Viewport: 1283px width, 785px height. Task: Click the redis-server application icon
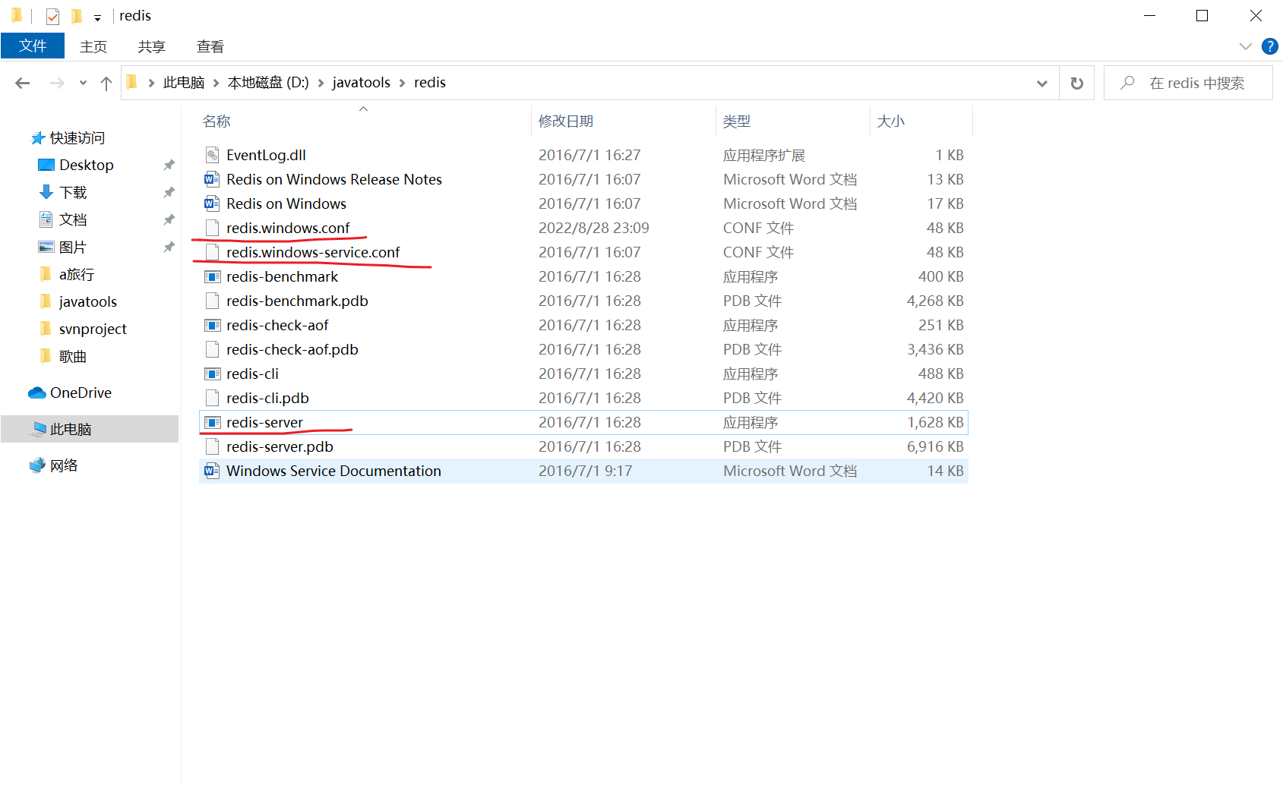click(212, 422)
